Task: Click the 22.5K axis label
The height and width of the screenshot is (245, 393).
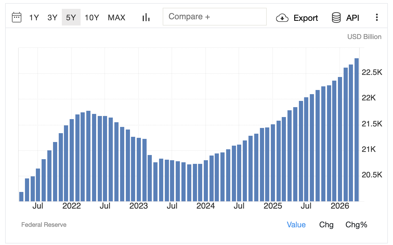Action: click(x=372, y=72)
